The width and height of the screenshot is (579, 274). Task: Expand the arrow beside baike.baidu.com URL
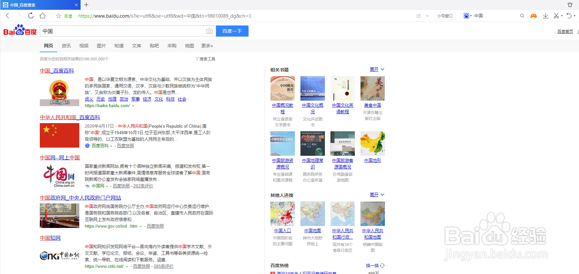click(133, 106)
